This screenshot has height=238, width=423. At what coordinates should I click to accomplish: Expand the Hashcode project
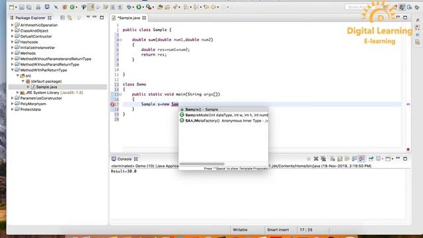pos(12,42)
